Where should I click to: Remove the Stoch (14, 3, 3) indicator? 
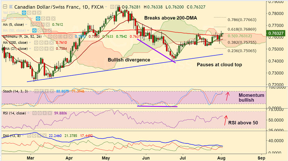(x=52, y=91)
